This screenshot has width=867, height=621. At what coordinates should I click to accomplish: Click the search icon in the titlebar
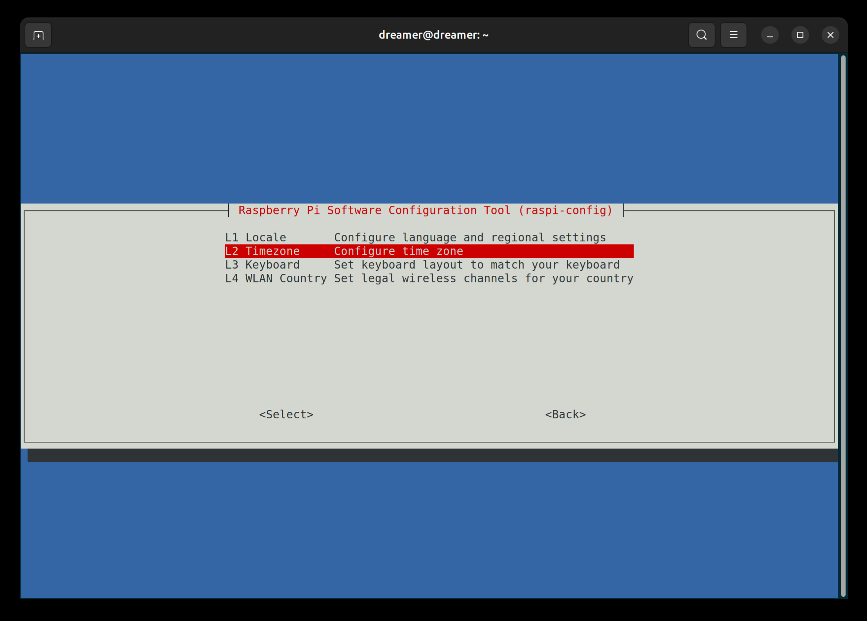click(x=701, y=35)
